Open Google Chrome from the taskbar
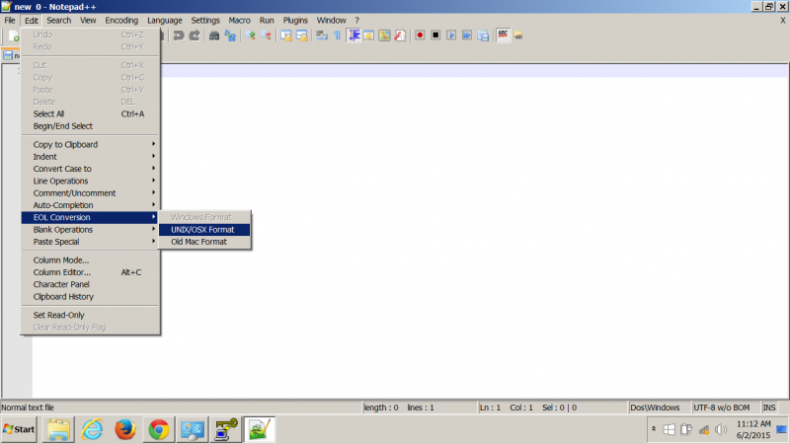The height and width of the screenshot is (444, 790). pyautogui.click(x=159, y=429)
